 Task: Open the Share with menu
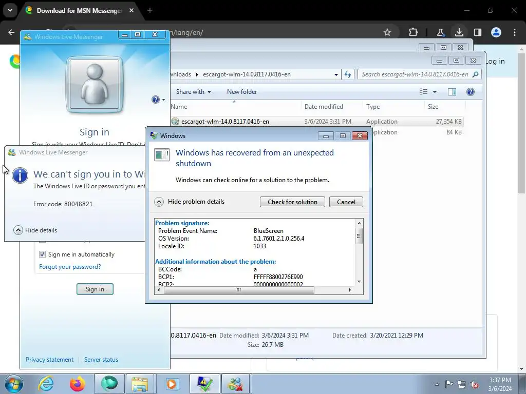coord(194,92)
